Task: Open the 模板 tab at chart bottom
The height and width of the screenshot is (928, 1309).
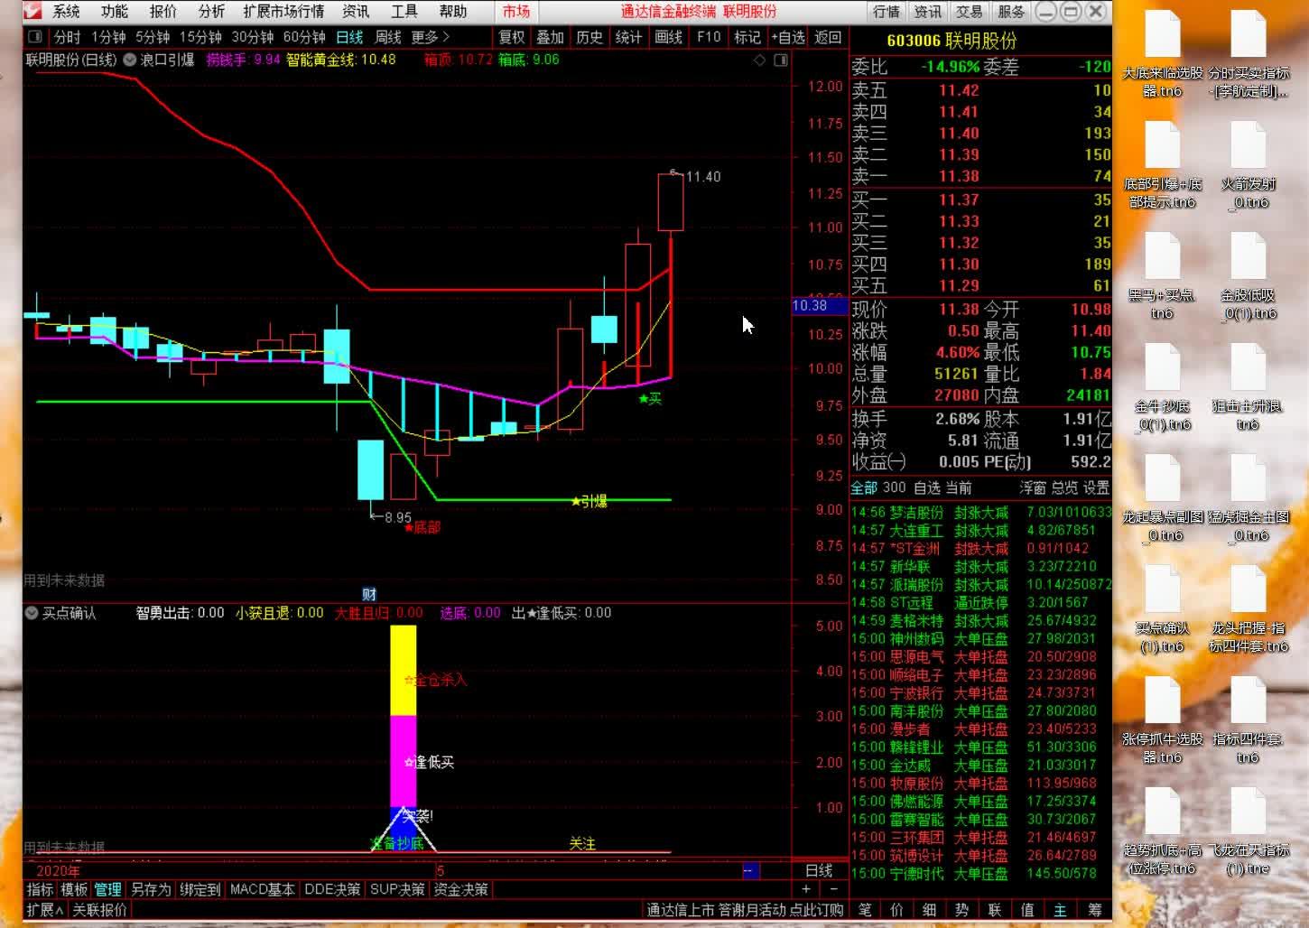Action: [x=74, y=889]
